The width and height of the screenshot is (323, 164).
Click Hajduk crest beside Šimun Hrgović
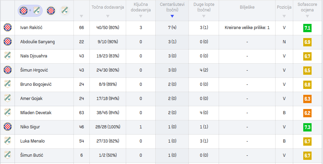tap(7, 70)
